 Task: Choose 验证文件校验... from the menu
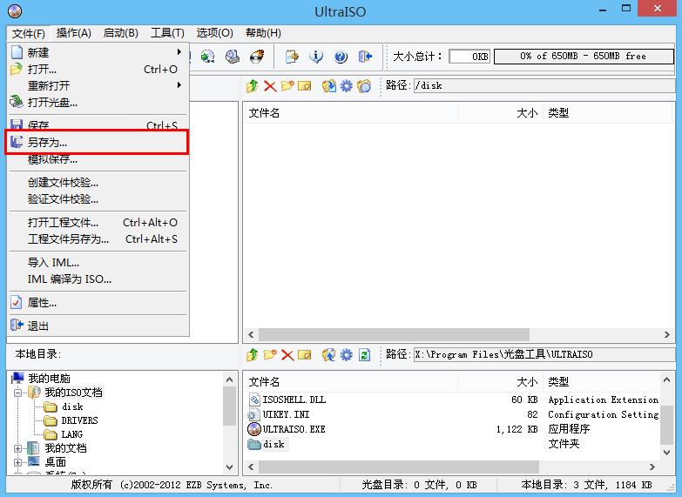click(x=98, y=199)
